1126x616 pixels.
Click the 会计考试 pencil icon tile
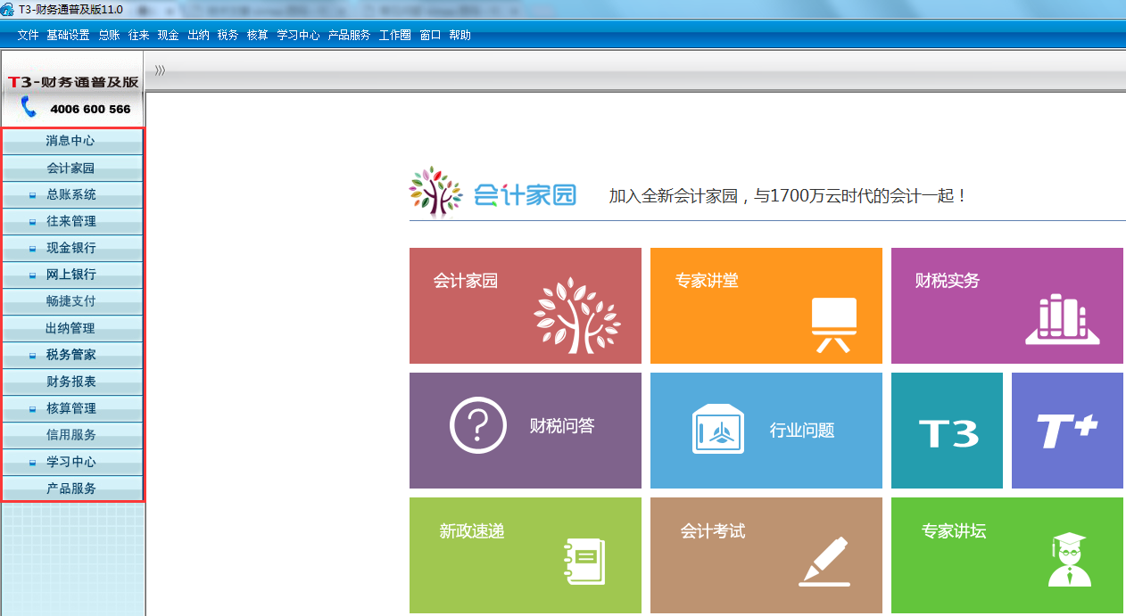(x=766, y=555)
